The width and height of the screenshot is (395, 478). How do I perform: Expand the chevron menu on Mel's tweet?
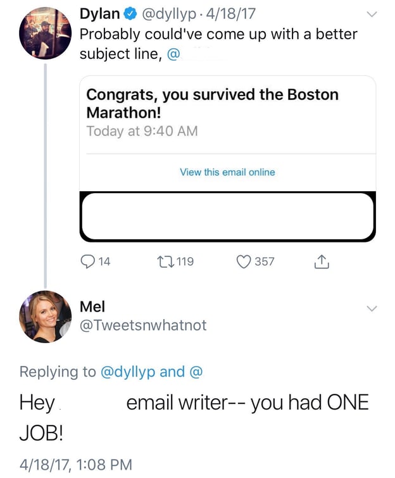click(372, 308)
